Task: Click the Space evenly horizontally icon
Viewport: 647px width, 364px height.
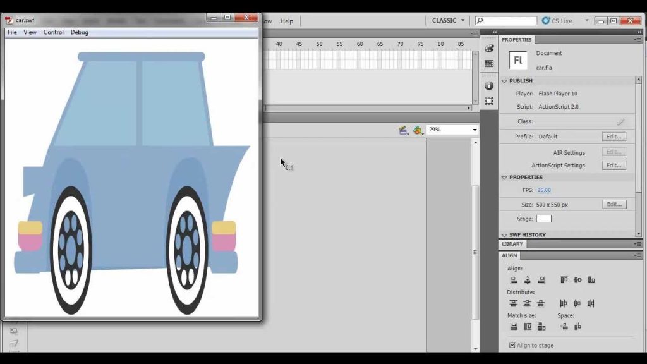Action: click(577, 327)
